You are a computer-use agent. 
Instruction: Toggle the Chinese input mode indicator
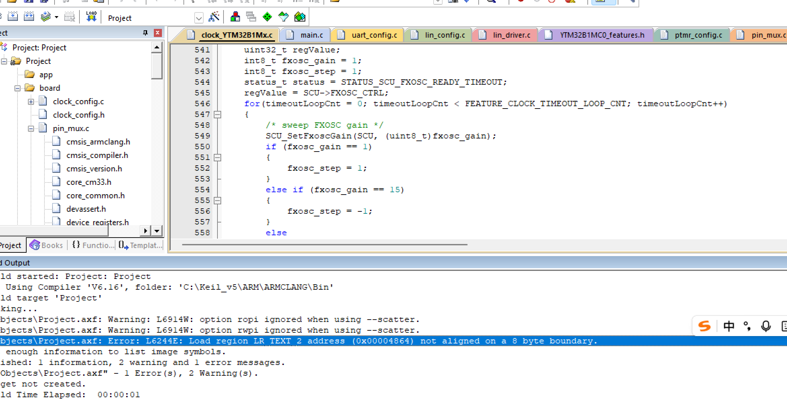pos(729,326)
